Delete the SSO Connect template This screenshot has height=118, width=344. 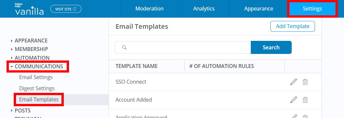point(305,82)
